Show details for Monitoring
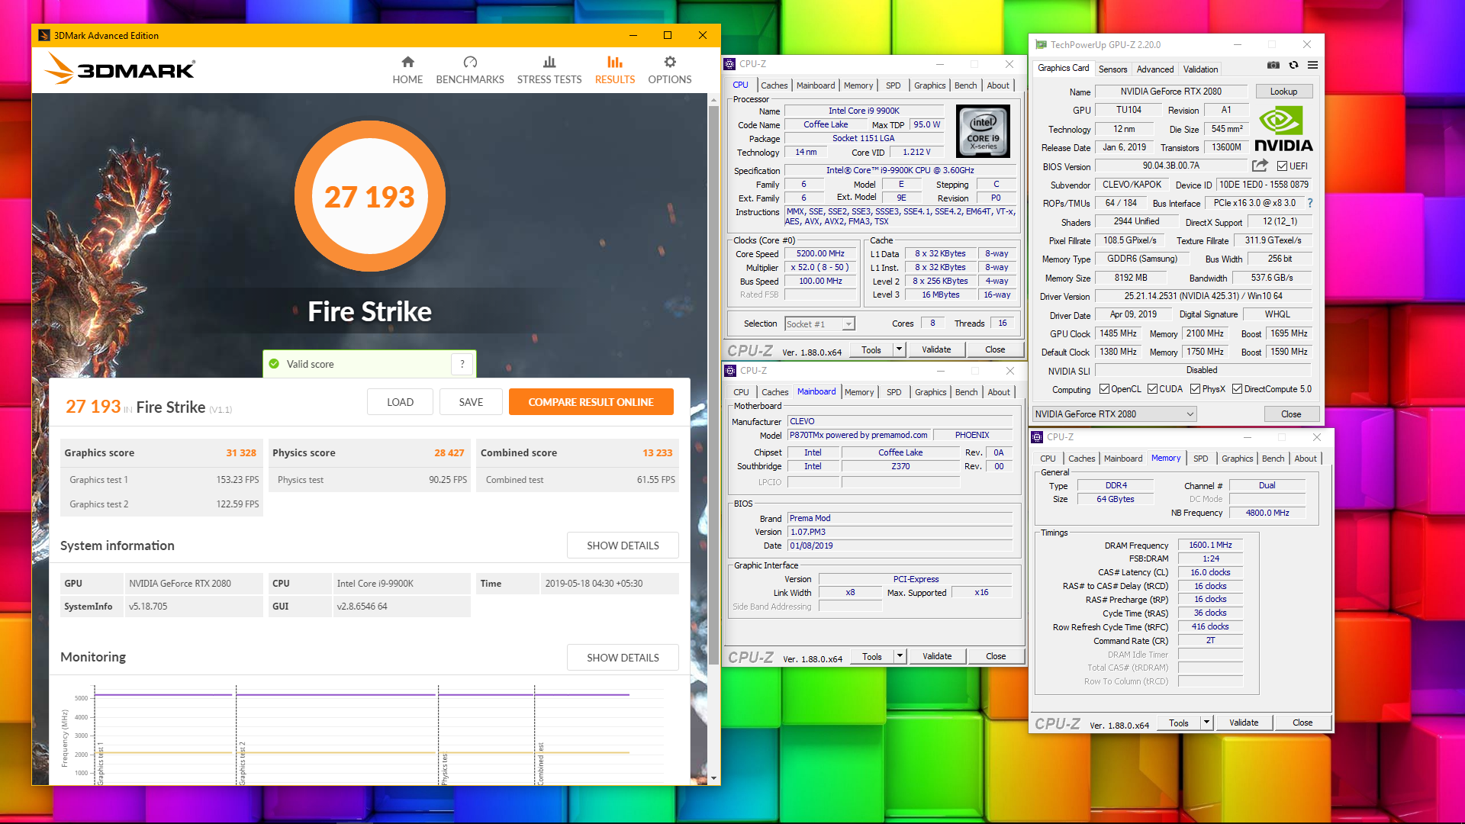The height and width of the screenshot is (824, 1465). (x=623, y=658)
